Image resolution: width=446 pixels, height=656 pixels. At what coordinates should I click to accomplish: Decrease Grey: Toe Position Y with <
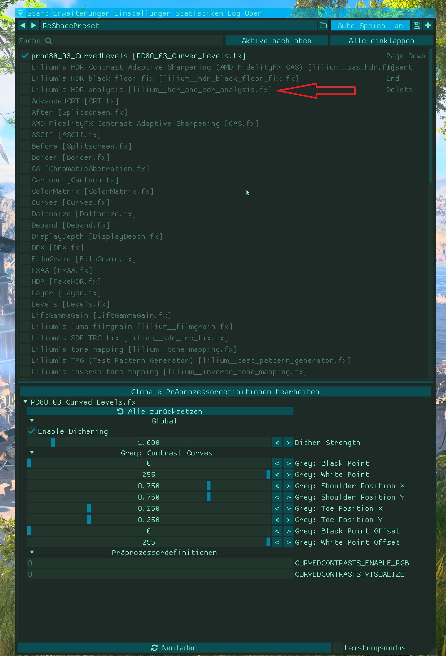277,520
